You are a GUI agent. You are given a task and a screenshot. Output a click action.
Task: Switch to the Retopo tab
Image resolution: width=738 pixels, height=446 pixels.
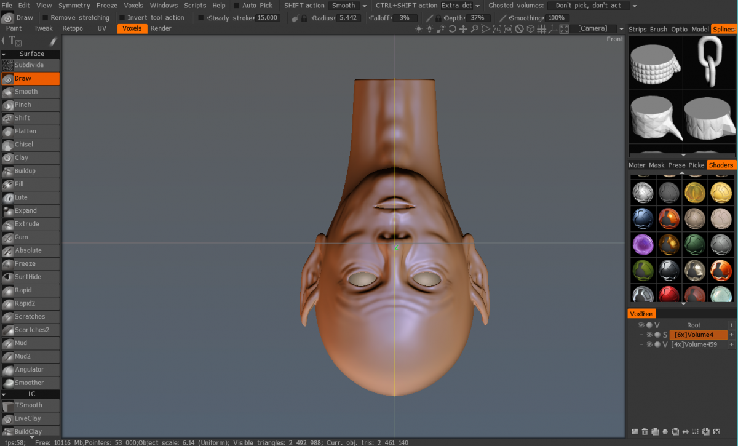[x=73, y=28]
